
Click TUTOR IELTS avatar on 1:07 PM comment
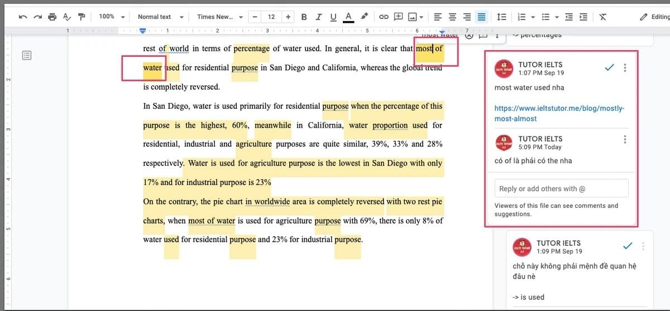coord(504,69)
